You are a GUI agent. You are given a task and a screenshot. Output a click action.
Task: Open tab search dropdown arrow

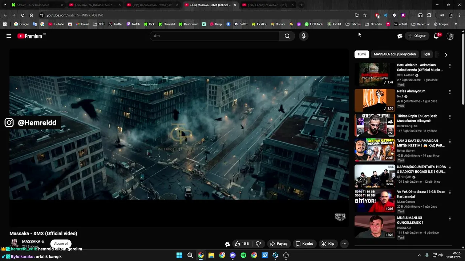[5, 5]
